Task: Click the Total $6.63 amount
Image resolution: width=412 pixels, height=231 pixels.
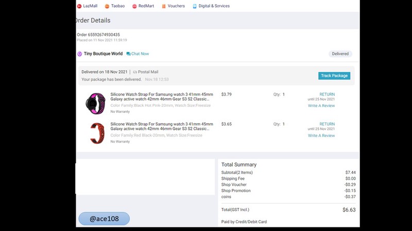Action: coord(349,210)
